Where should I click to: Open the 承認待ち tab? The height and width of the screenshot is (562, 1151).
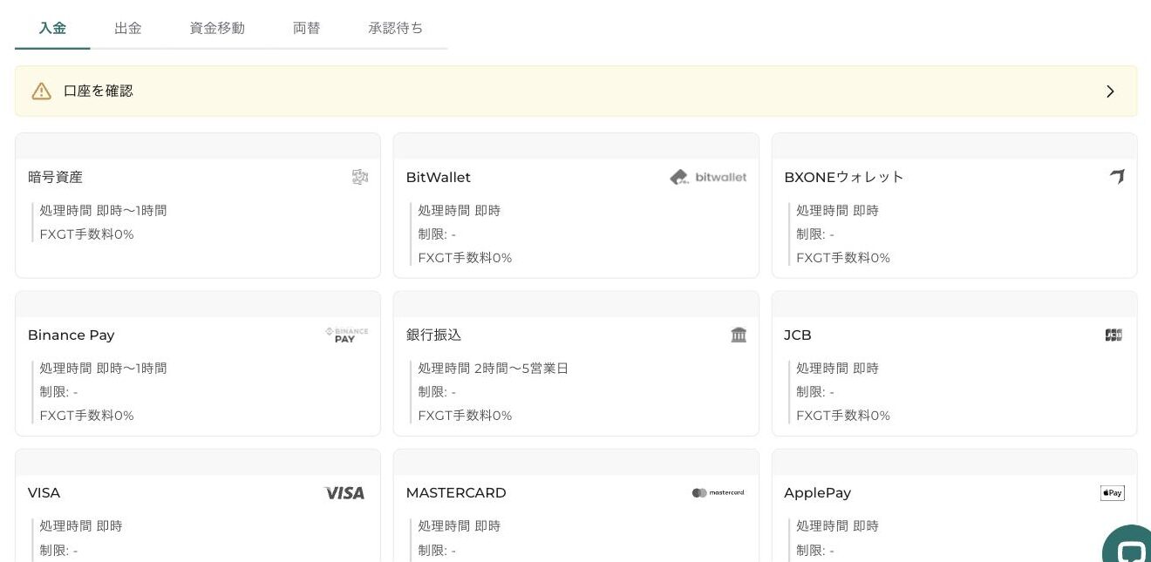tap(396, 28)
